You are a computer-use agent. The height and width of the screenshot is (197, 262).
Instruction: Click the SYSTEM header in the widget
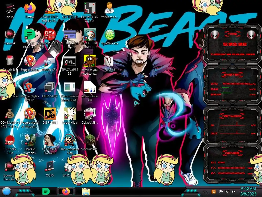coord(232,75)
